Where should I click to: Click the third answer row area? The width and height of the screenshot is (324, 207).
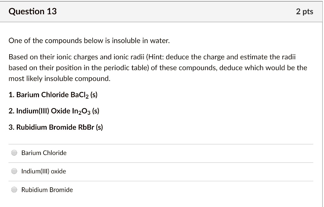click(159, 190)
